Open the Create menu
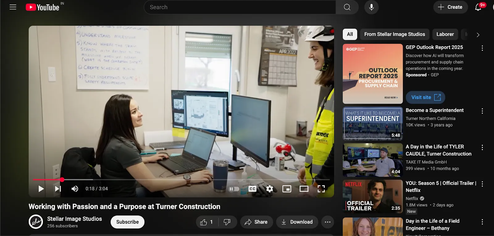 click(450, 7)
